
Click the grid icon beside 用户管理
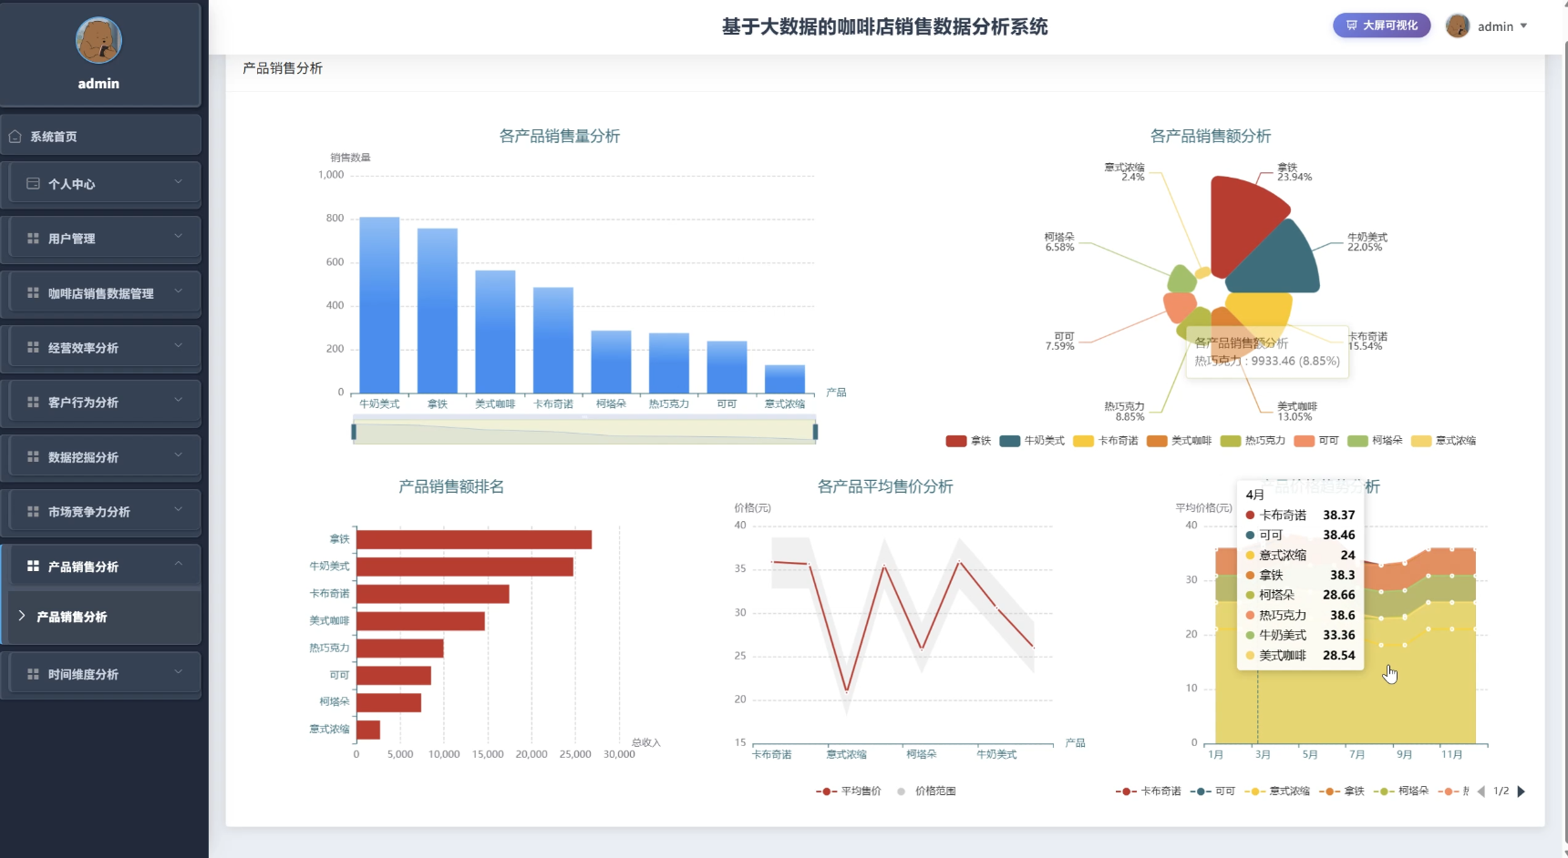(33, 239)
